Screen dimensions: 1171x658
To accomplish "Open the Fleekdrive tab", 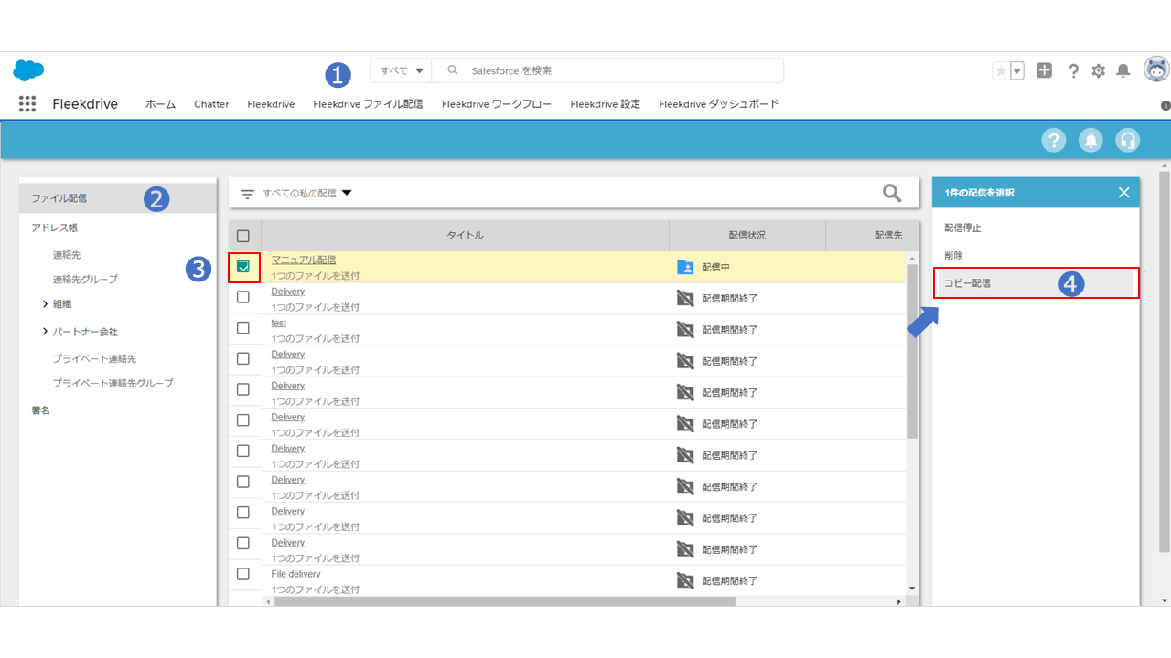I will (271, 104).
